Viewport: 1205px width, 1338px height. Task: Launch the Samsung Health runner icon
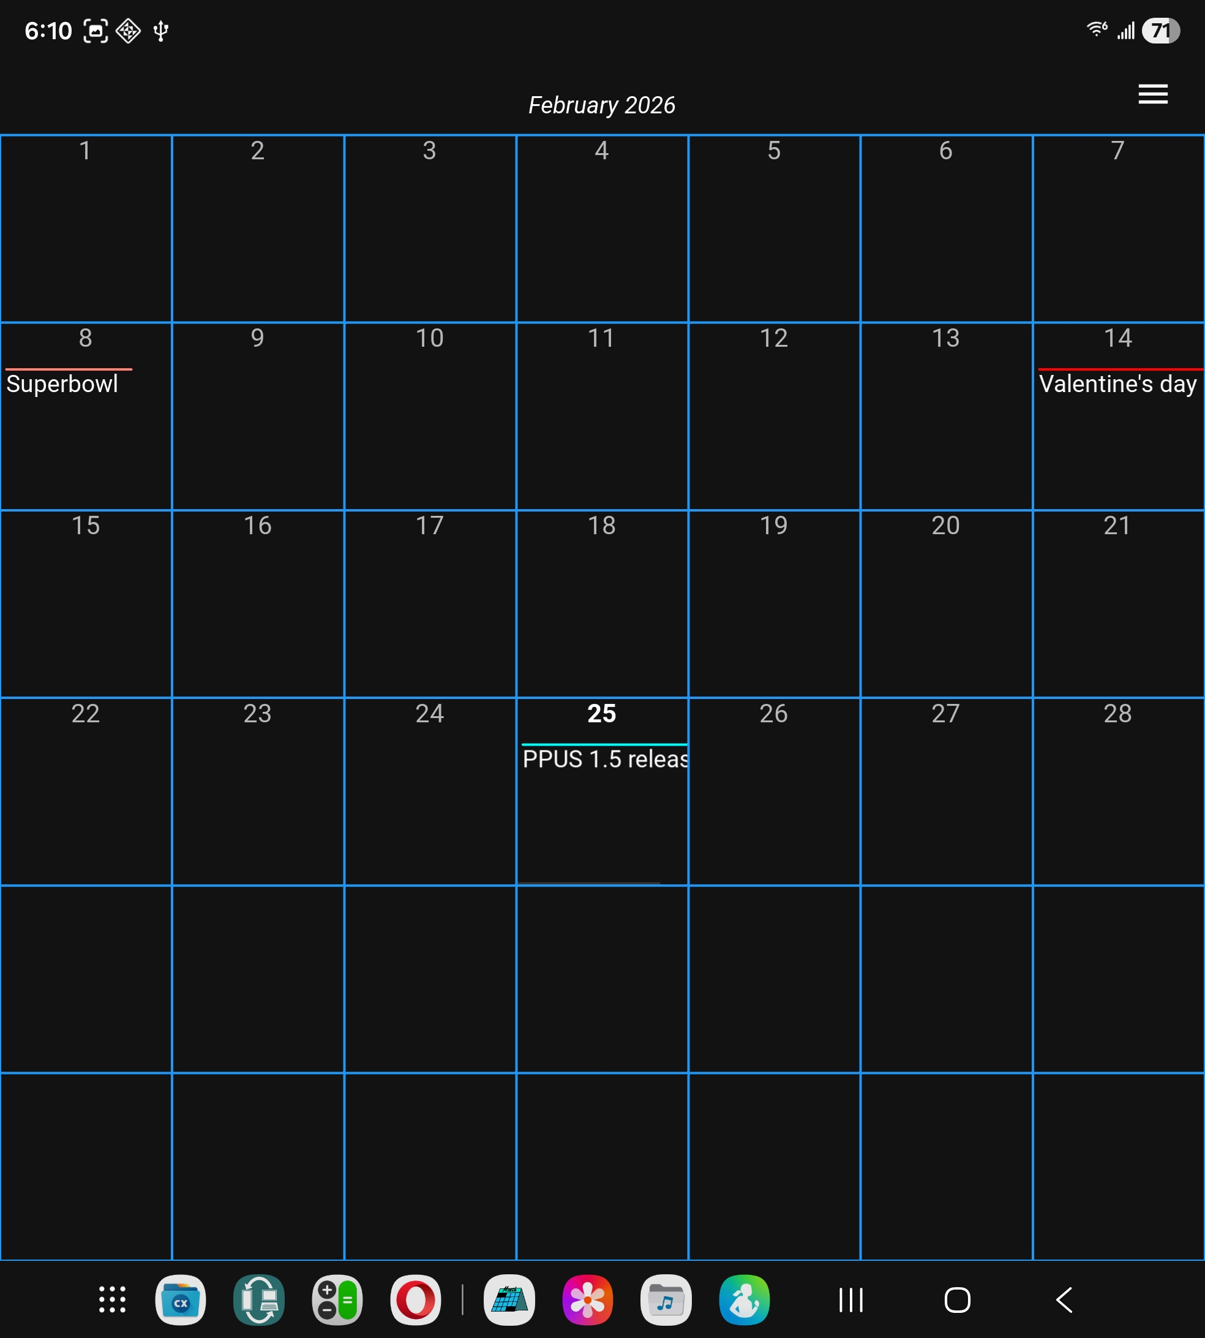click(x=744, y=1299)
